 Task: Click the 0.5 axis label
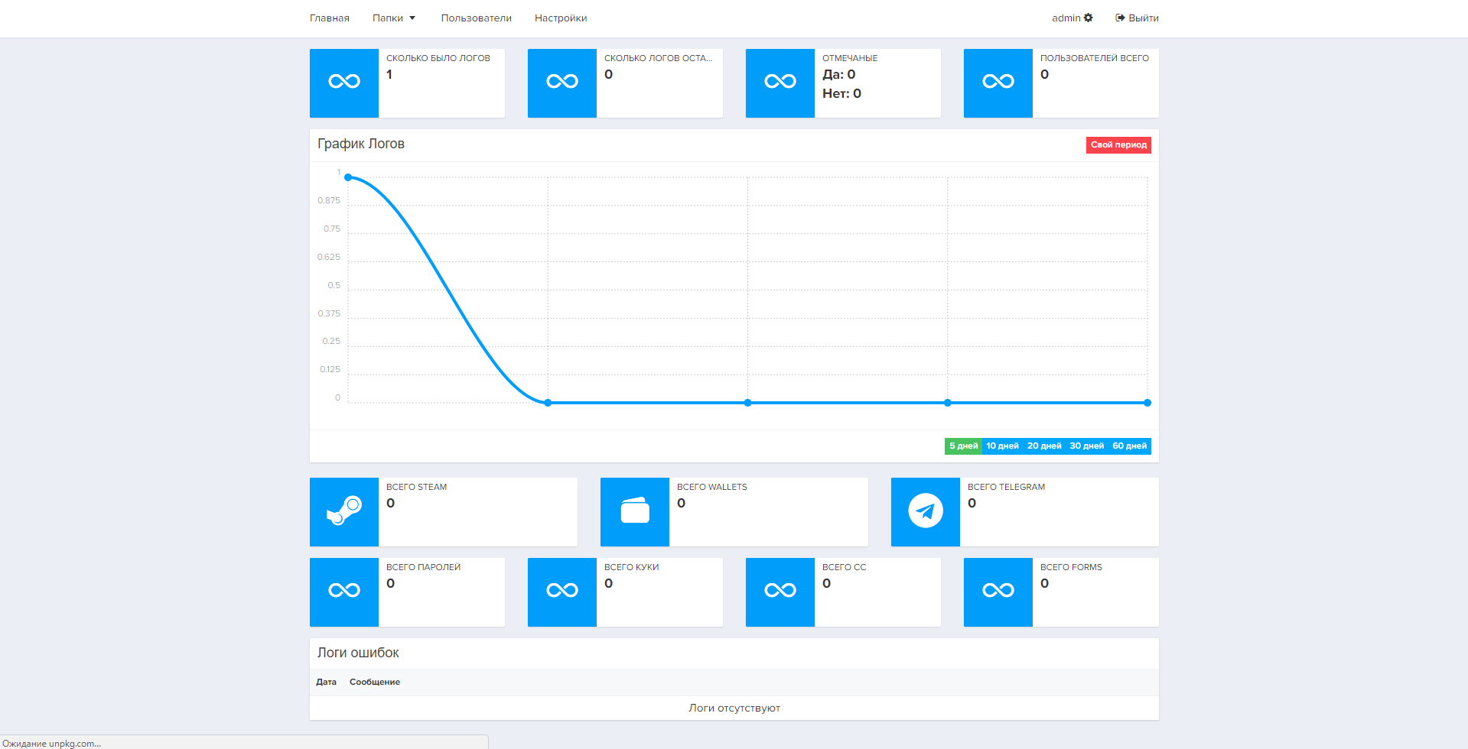click(334, 286)
